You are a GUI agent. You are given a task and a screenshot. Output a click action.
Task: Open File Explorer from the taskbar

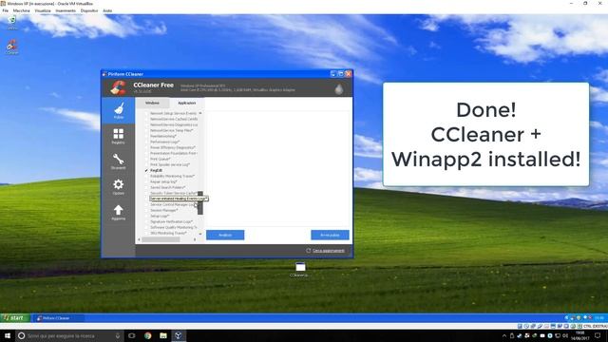click(163, 335)
